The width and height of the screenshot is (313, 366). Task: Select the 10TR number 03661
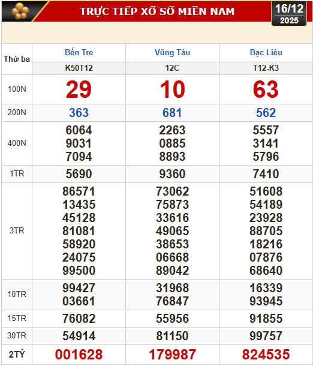pyautogui.click(x=79, y=301)
